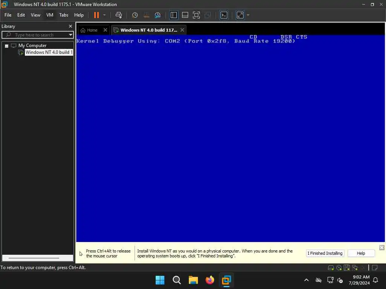Viewport: 386px width, 289px height.
Task: Toggle the library sidebar view icon
Action: point(173,15)
